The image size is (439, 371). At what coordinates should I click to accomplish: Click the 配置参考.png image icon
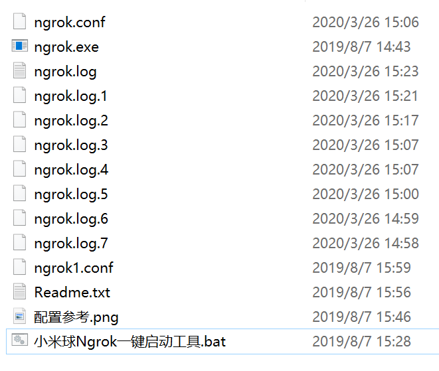coord(20,316)
